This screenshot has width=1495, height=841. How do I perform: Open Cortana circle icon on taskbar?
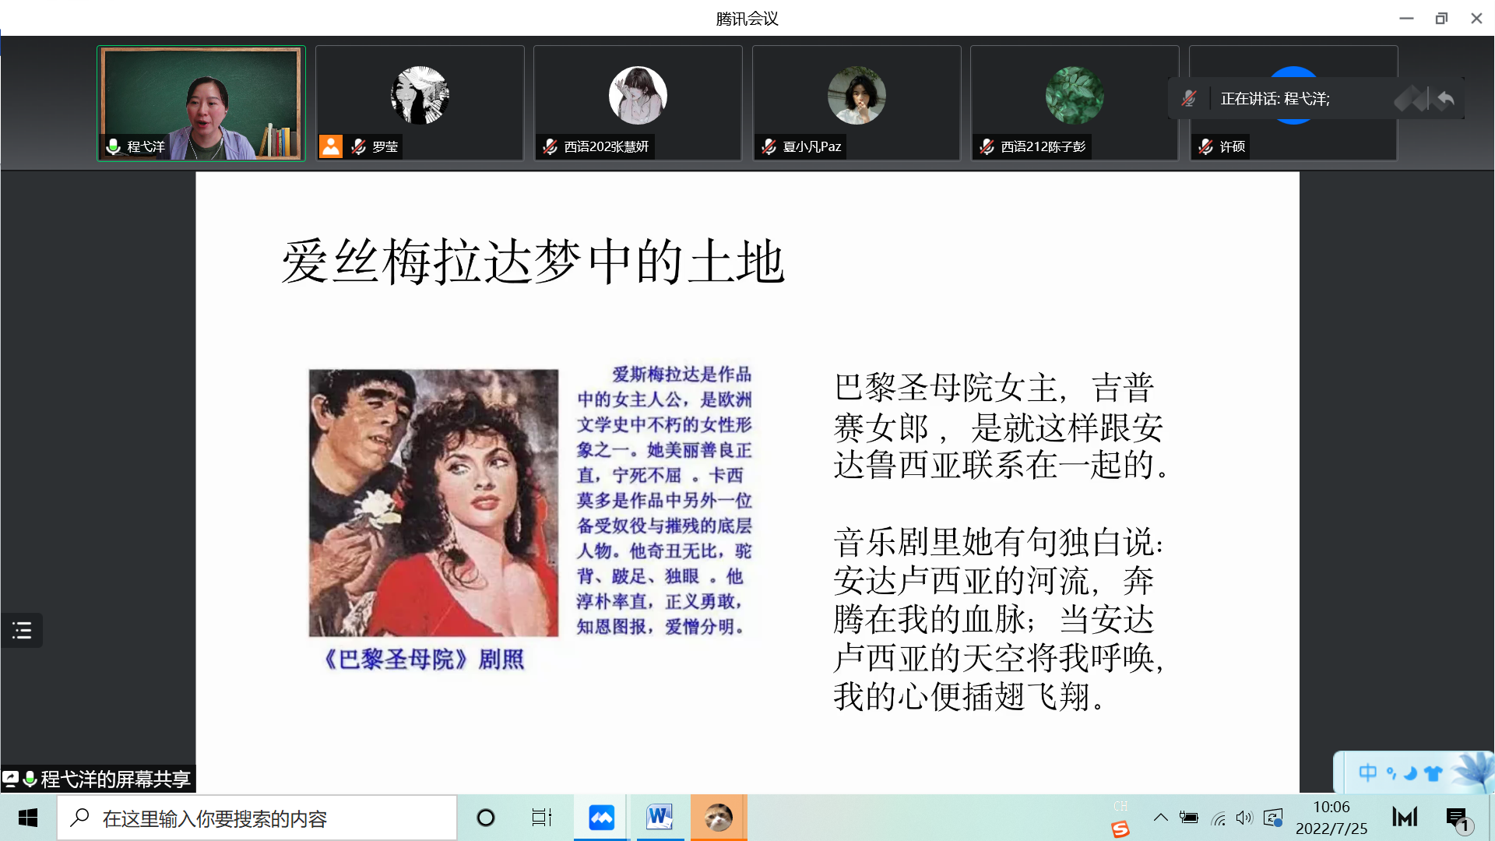point(486,818)
